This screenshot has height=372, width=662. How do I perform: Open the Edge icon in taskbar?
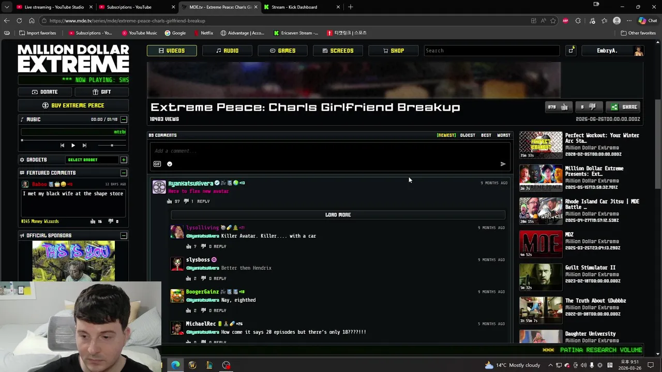(176, 365)
